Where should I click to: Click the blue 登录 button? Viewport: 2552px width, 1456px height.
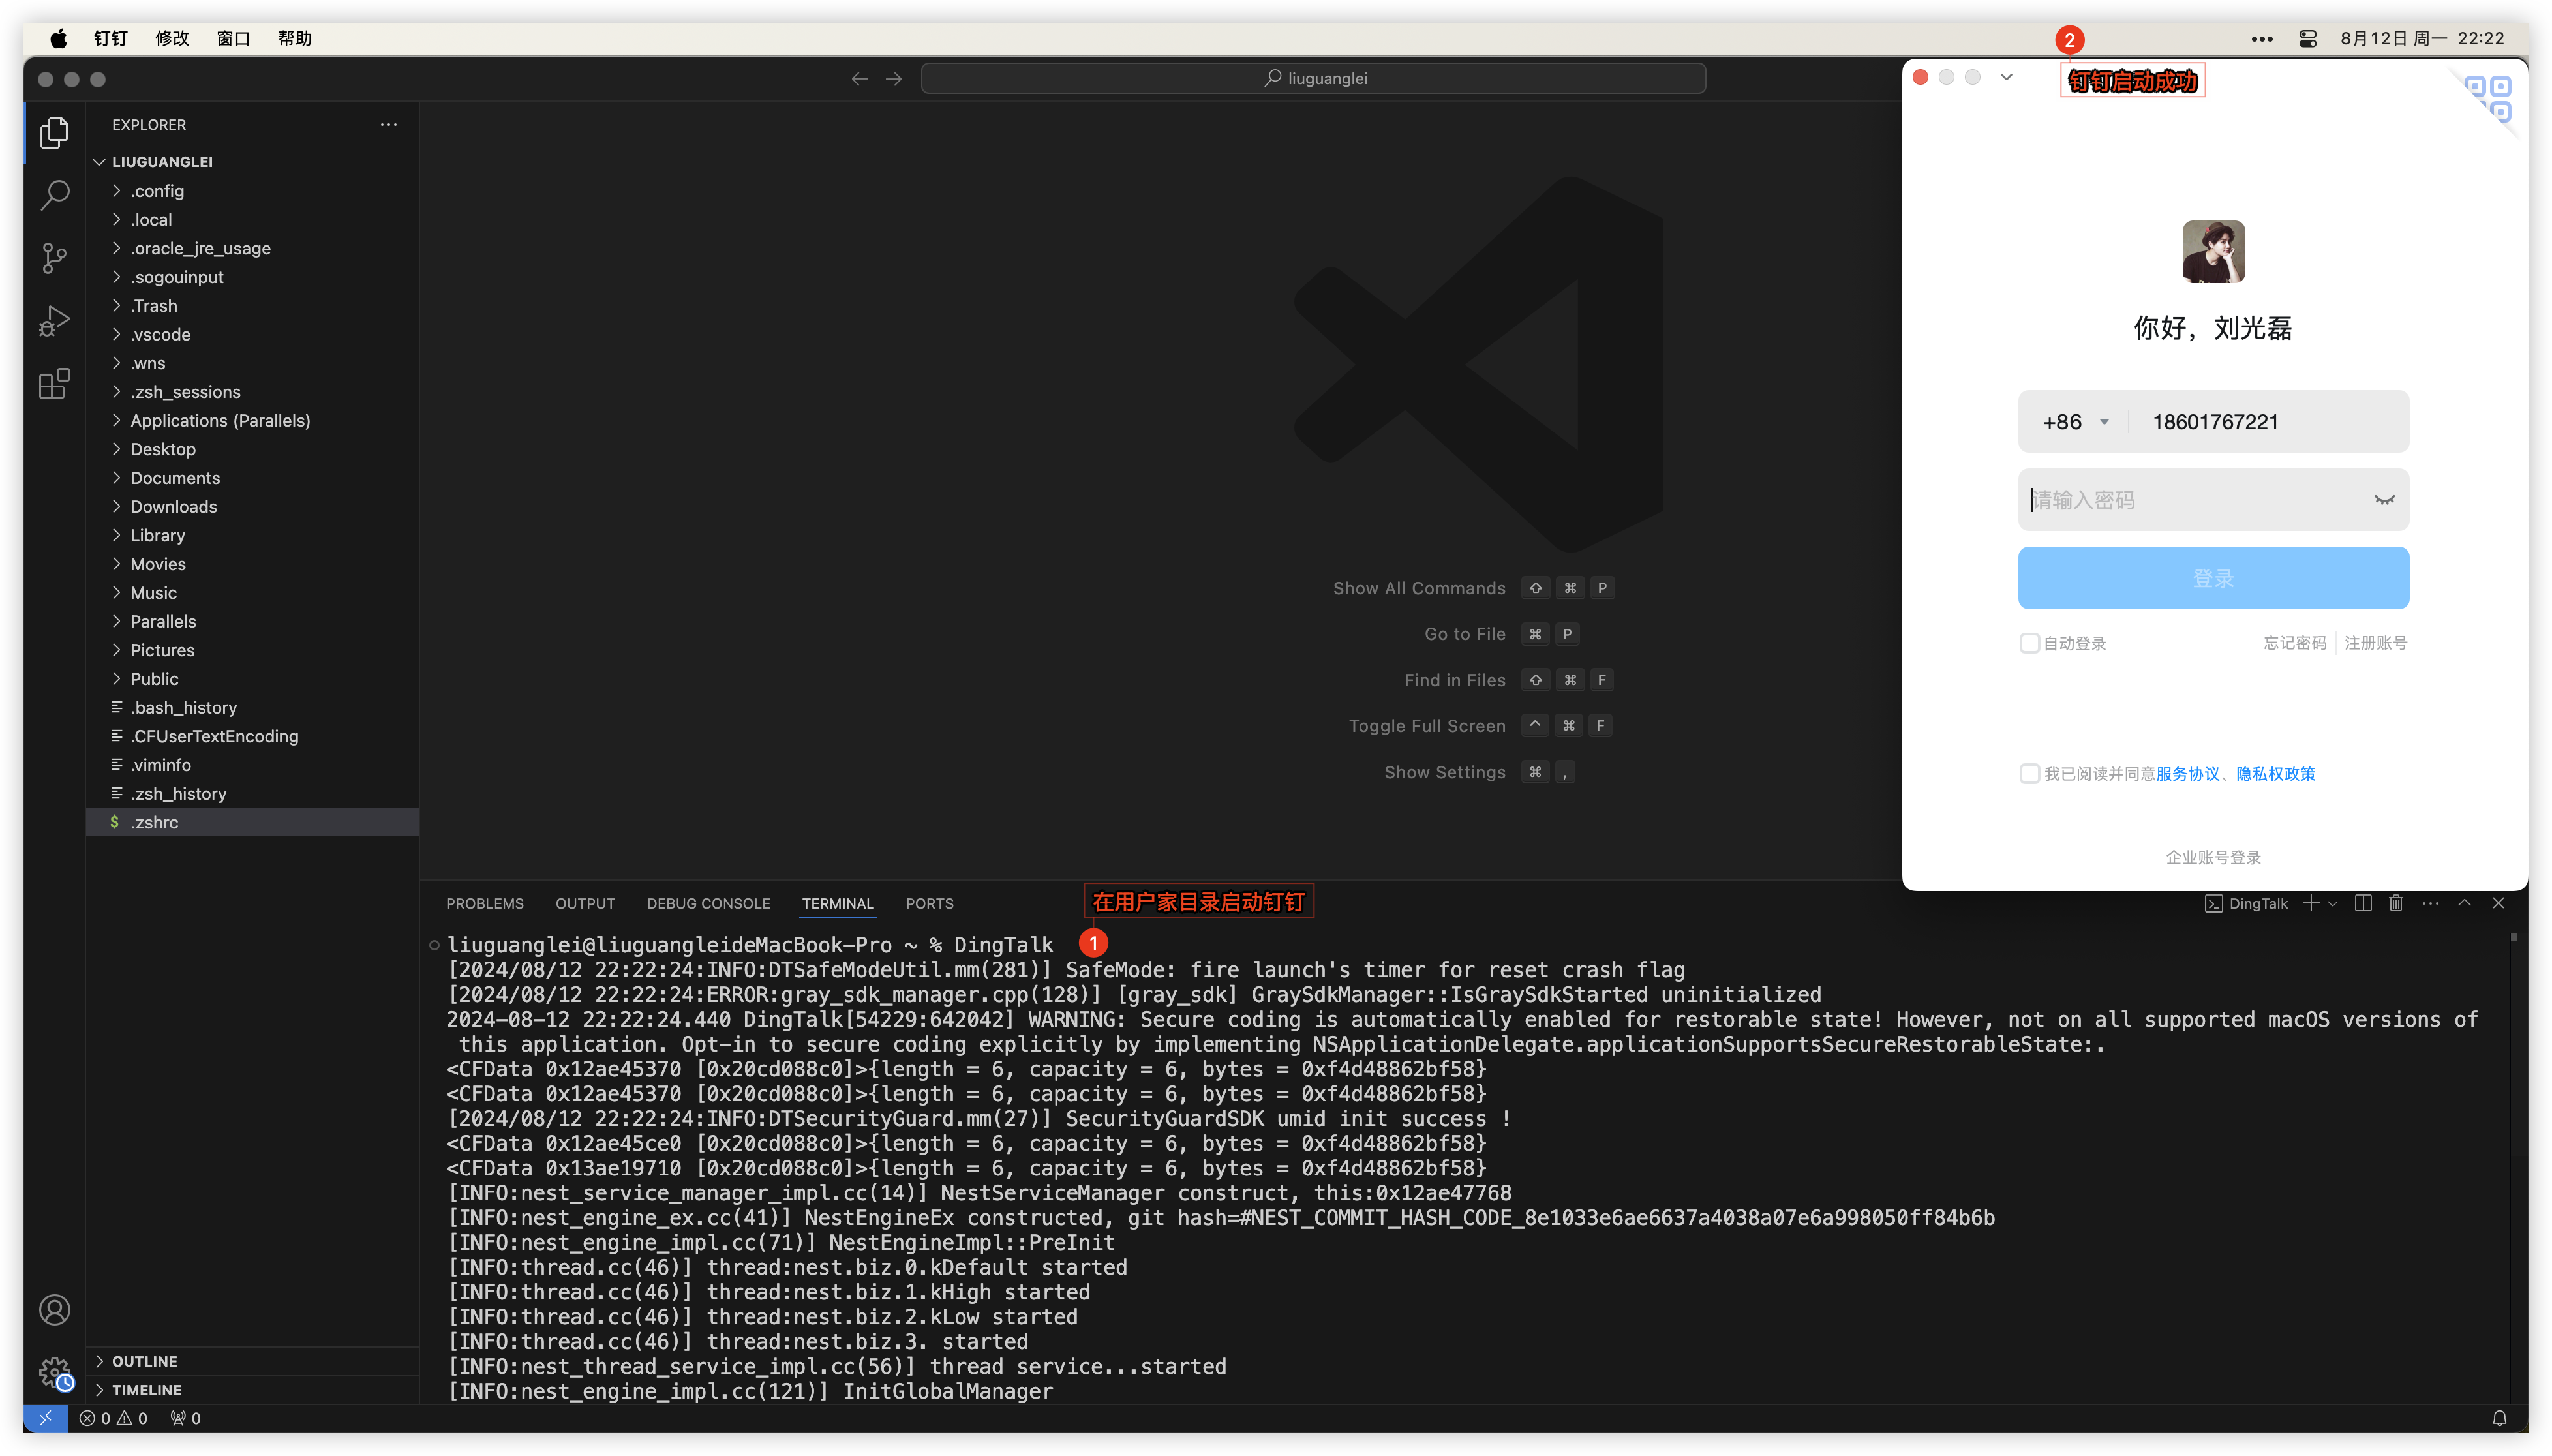click(x=2212, y=578)
